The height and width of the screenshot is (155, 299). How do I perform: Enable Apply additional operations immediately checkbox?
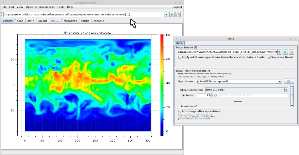click(180, 57)
